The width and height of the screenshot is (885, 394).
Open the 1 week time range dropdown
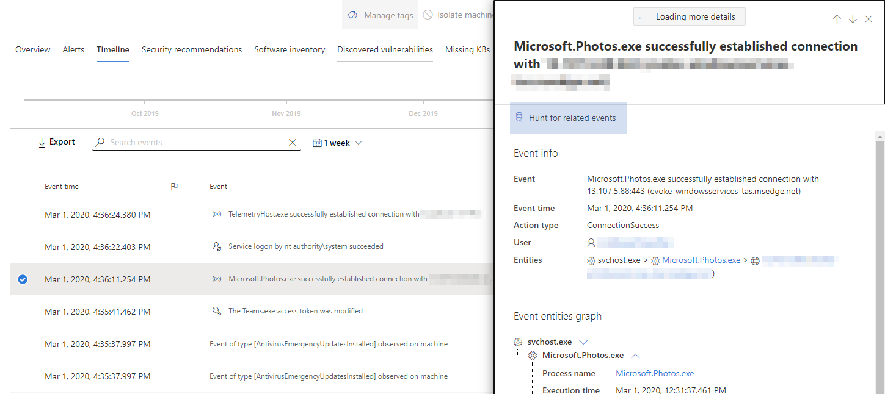338,143
